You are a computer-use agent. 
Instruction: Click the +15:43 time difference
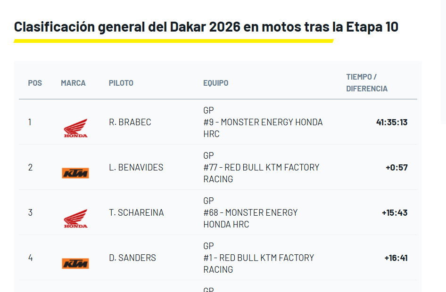pyautogui.click(x=395, y=213)
